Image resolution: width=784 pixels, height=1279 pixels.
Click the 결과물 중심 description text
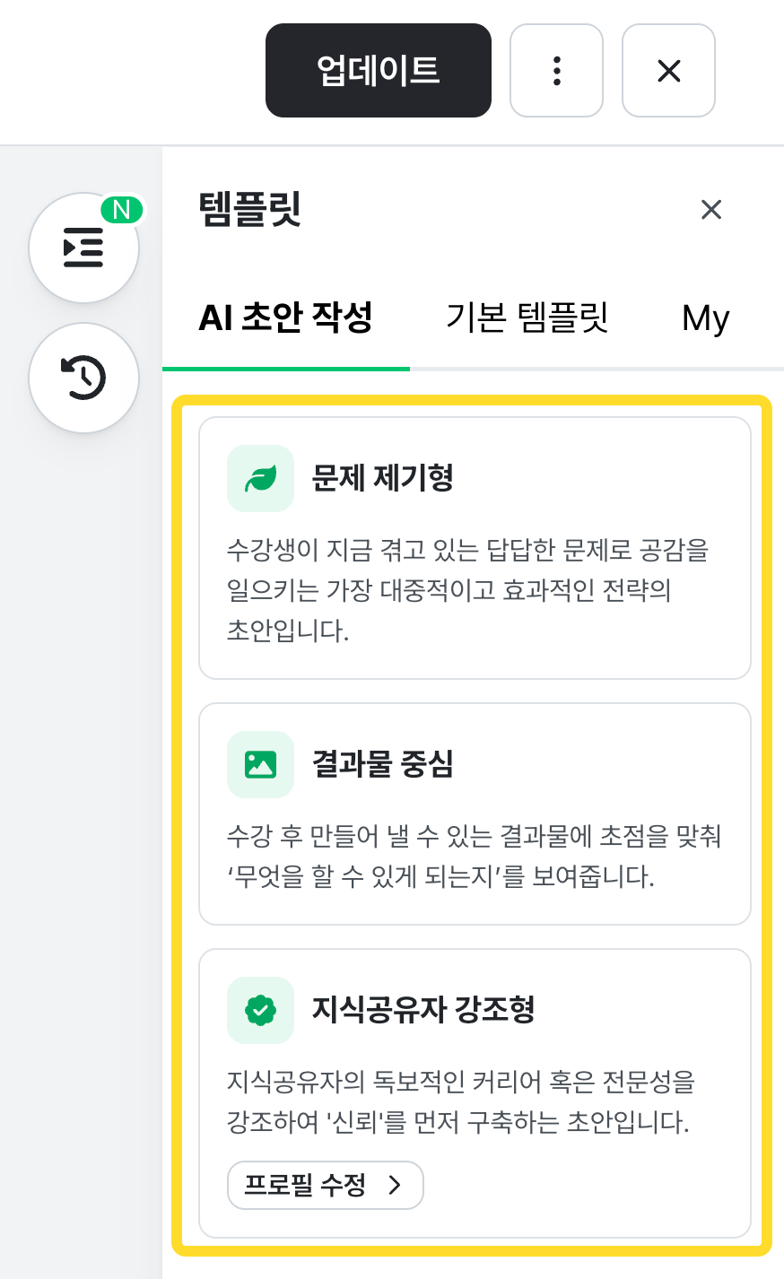pos(474,856)
